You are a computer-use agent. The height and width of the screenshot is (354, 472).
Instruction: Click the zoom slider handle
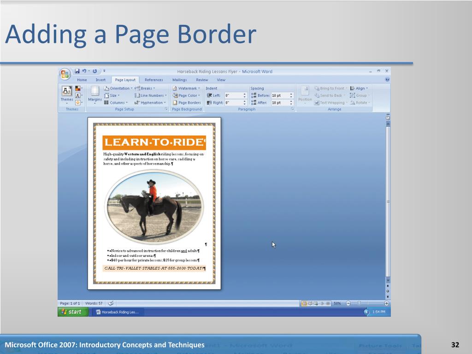(359, 303)
